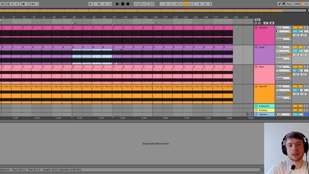Click the Set locator button
Image resolution: width=309 pixels, height=174 pixels.
pyautogui.click(x=257, y=20)
